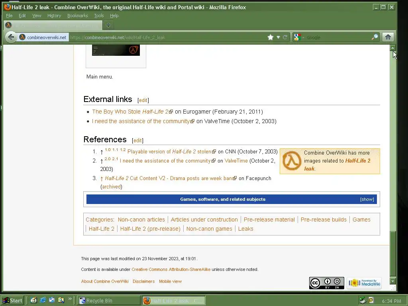
Task: Click the scrollbar down arrow
Action: (392, 281)
